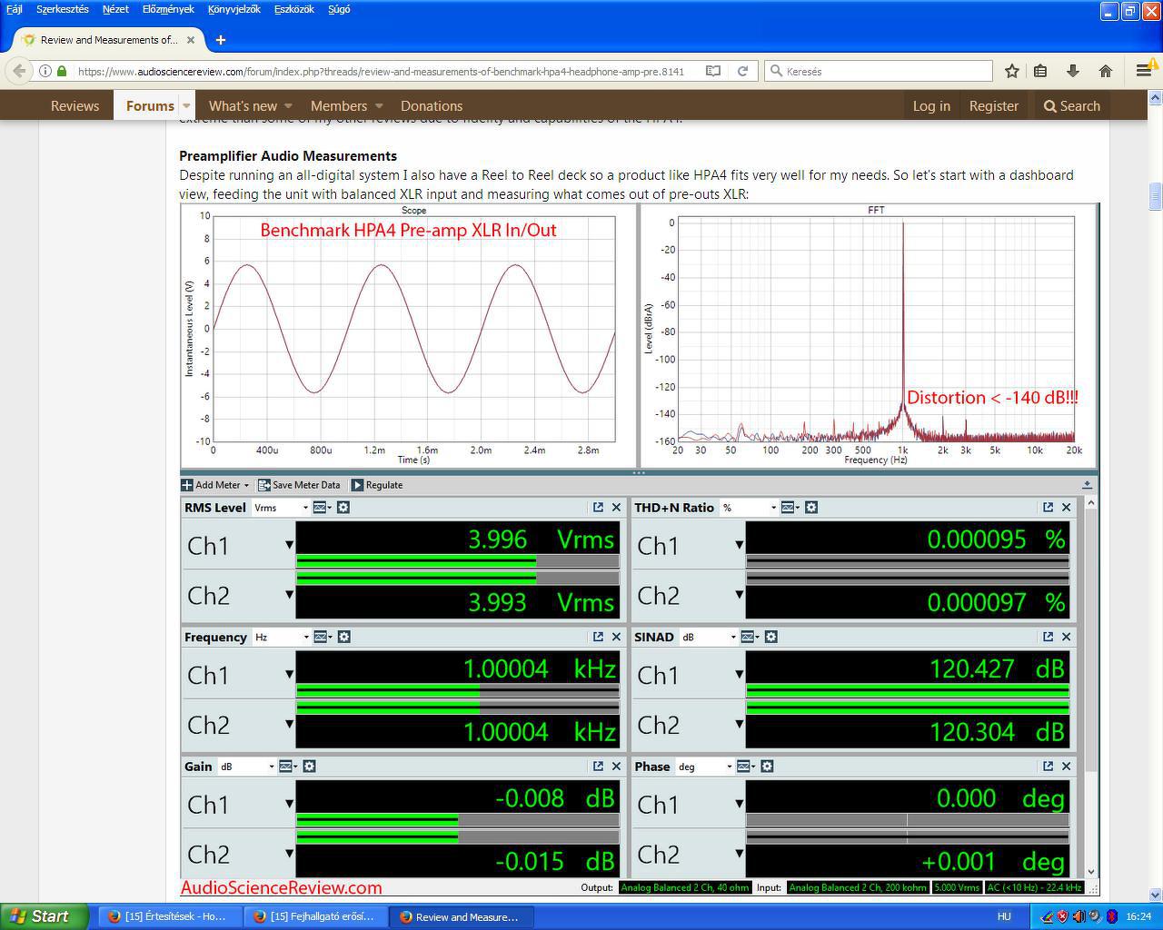1163x930 pixels.
Task: Open the Fájl menu
Action: (15, 9)
